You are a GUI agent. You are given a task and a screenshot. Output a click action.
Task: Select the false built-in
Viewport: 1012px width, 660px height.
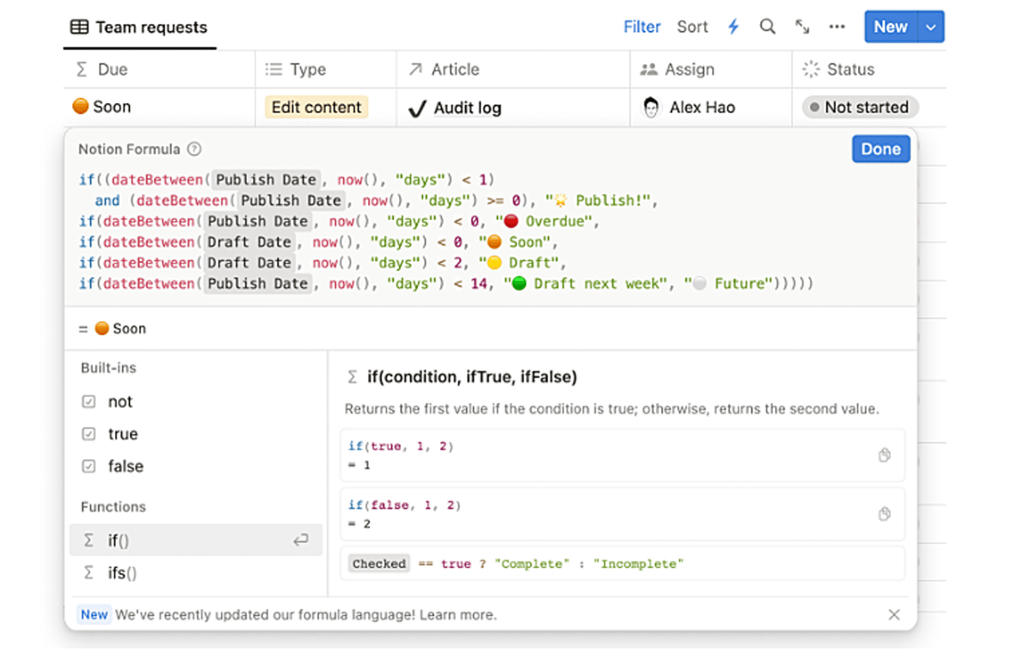pos(195,466)
